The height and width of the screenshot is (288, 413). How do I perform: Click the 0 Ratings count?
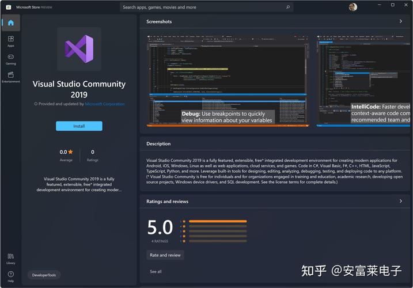[x=93, y=155]
